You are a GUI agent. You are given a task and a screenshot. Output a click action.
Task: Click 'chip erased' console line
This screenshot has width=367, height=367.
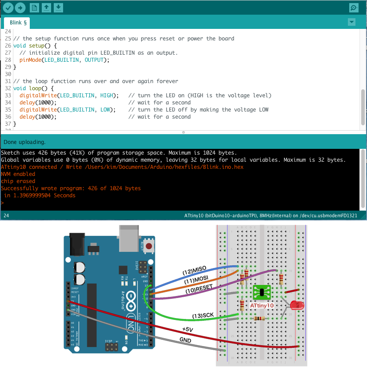[x=18, y=181]
